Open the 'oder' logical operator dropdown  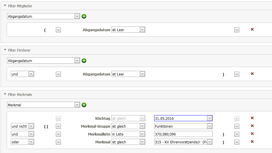(31, 142)
